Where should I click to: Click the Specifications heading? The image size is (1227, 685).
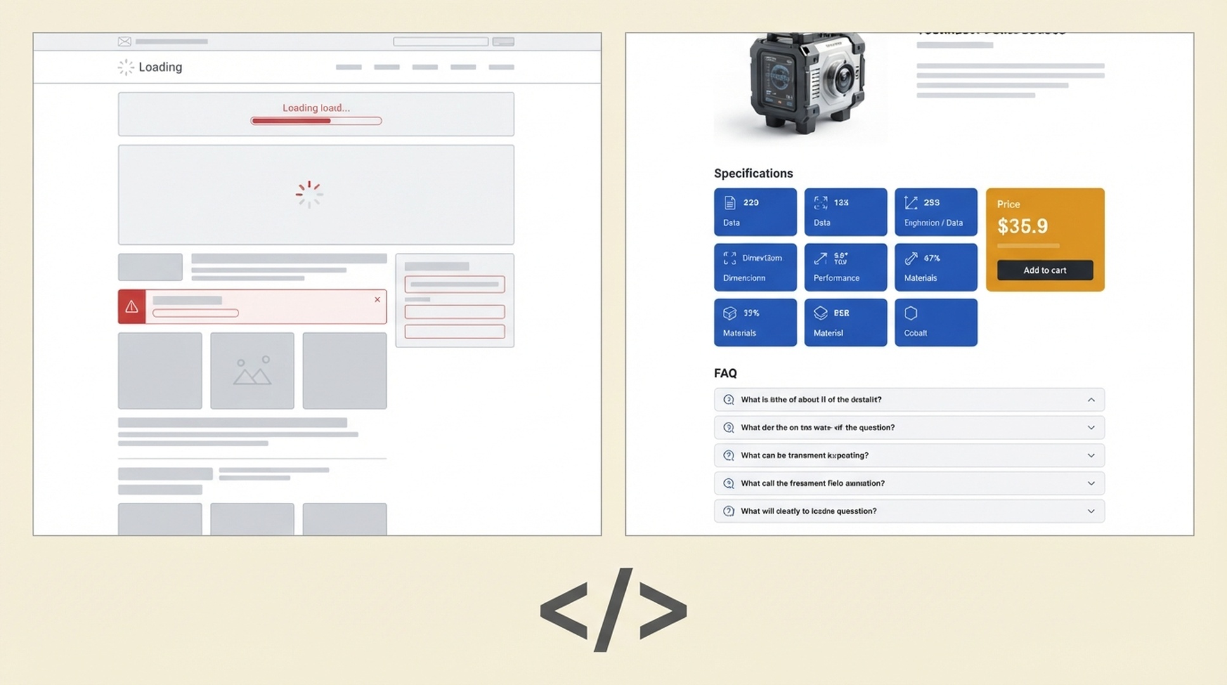[753, 173]
